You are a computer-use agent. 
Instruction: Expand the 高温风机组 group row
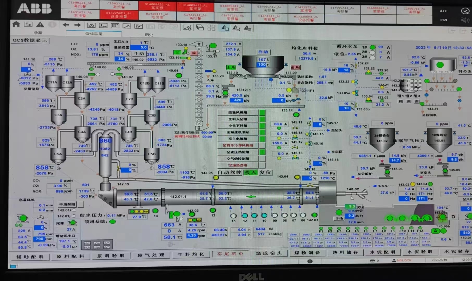(238, 112)
